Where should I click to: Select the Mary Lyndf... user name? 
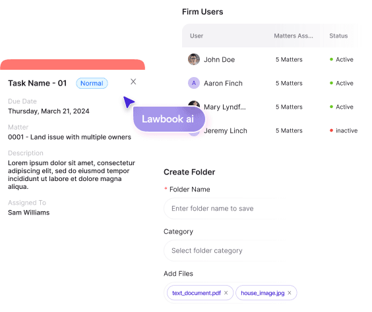click(225, 107)
